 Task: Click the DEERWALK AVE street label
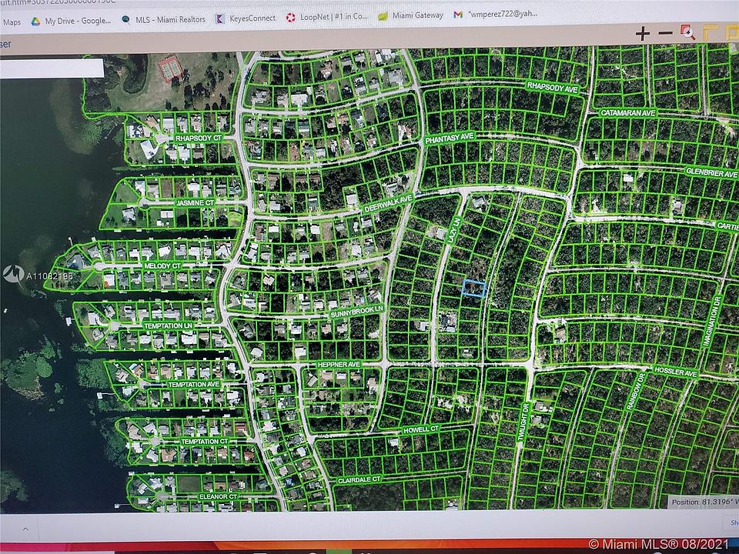pos(389,203)
